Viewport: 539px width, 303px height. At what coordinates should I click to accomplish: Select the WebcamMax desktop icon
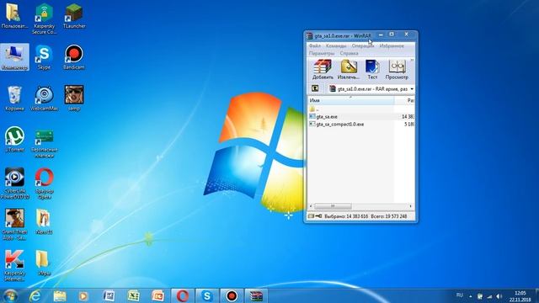tap(45, 98)
